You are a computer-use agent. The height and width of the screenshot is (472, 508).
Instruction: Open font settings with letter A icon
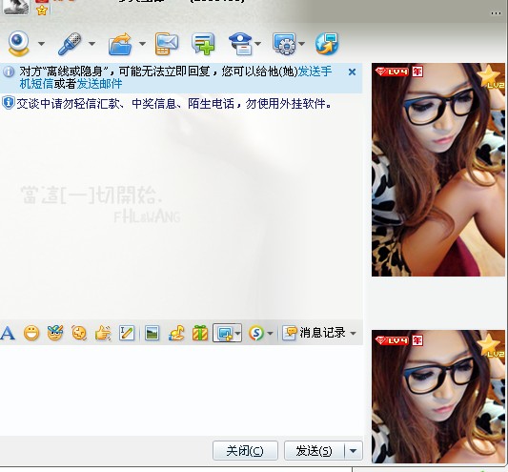[8, 333]
